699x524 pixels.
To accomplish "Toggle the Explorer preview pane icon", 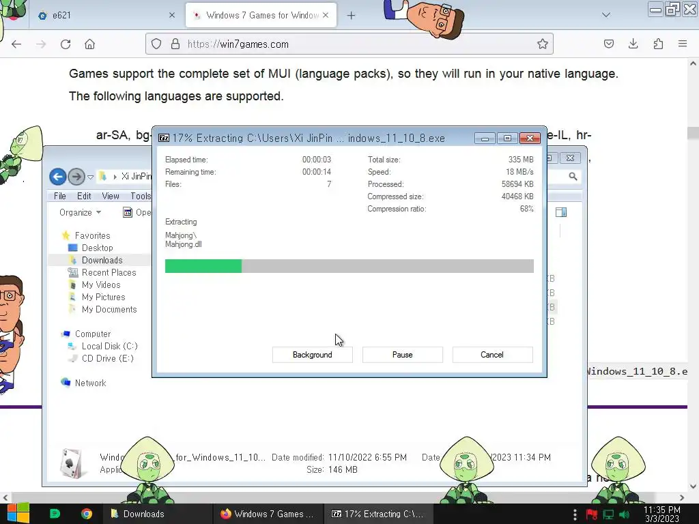I will click(561, 213).
